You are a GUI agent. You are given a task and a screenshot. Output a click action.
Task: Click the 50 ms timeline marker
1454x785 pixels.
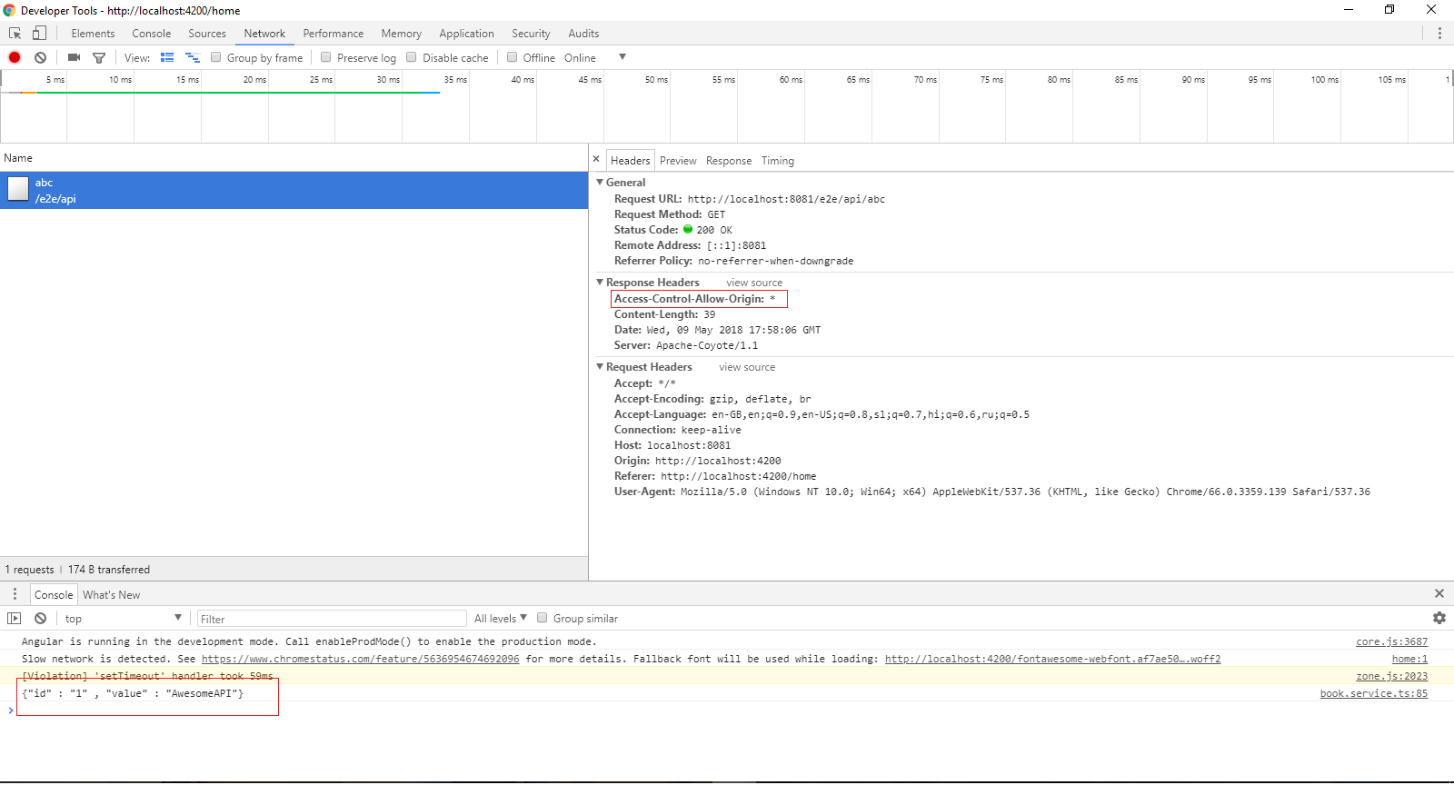pyautogui.click(x=656, y=80)
